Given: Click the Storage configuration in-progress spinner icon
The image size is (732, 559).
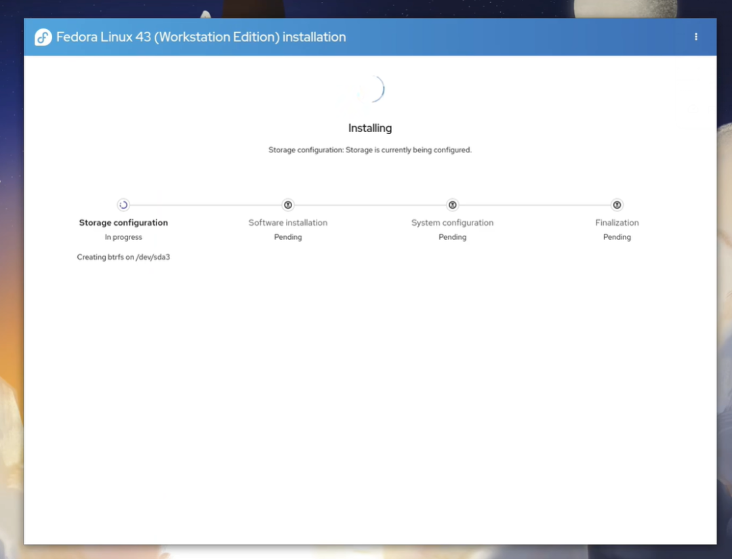Looking at the screenshot, I should pos(123,205).
